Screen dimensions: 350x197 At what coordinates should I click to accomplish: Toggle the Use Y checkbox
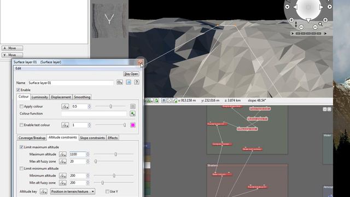107,192
